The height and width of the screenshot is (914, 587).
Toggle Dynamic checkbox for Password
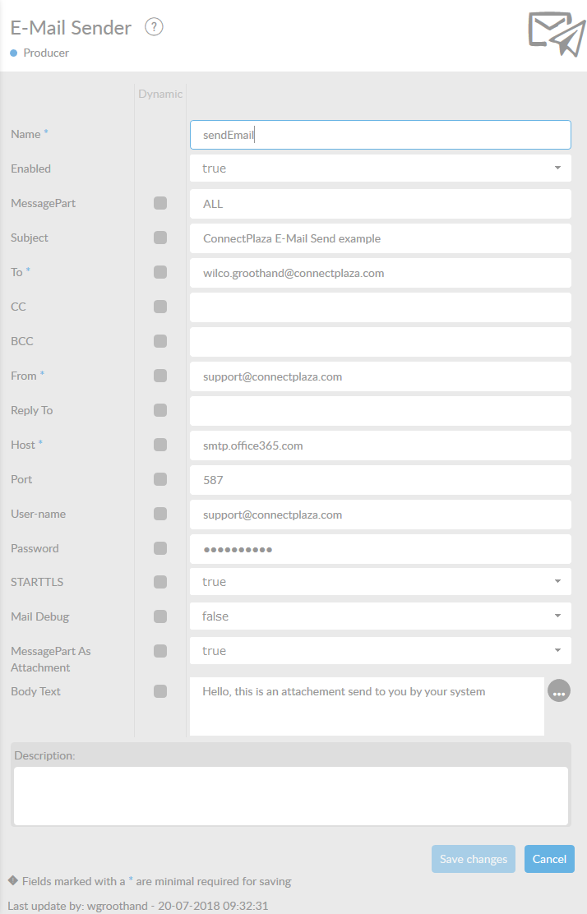(160, 548)
